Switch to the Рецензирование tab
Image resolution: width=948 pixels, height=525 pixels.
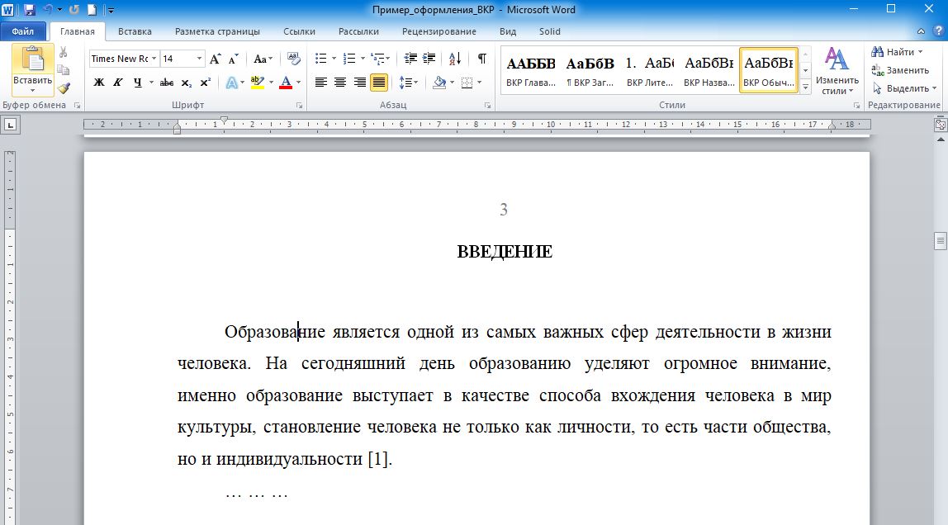pos(439,31)
